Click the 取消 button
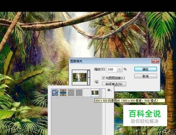 coord(145,76)
